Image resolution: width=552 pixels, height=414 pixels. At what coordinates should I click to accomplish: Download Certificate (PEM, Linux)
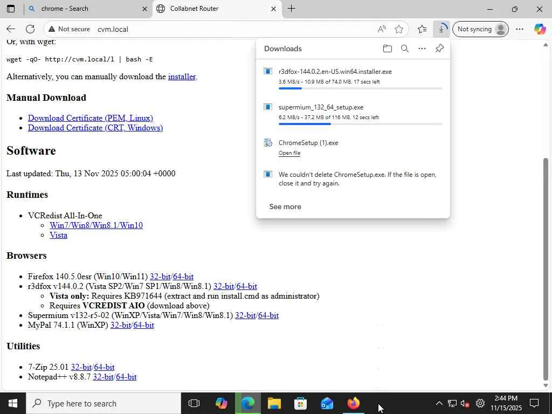(x=91, y=118)
